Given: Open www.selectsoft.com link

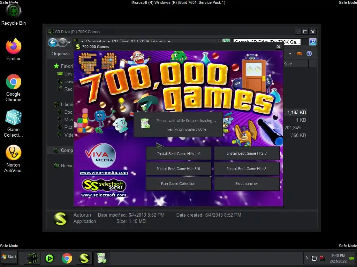Looking at the screenshot, I should pos(104,195).
